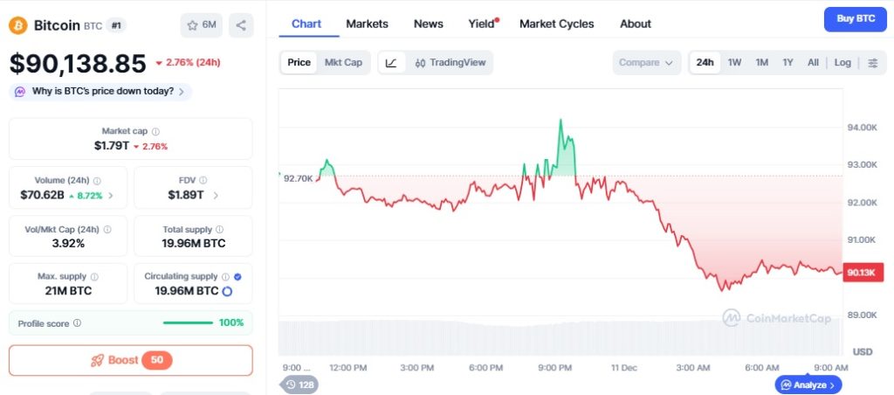This screenshot has width=894, height=395.
Task: Switch to TradingView chart mode
Action: coord(450,63)
